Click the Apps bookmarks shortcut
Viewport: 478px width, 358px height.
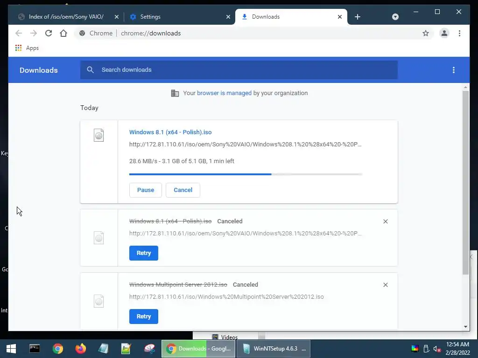[x=27, y=48]
